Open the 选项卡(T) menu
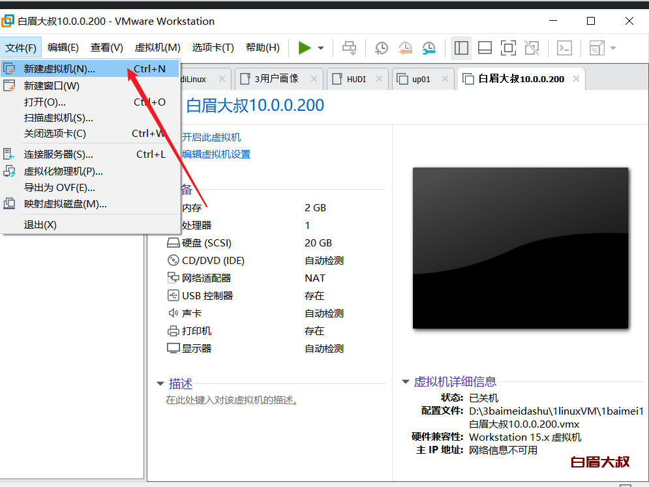Viewport: 649px width, 487px height. pyautogui.click(x=213, y=48)
